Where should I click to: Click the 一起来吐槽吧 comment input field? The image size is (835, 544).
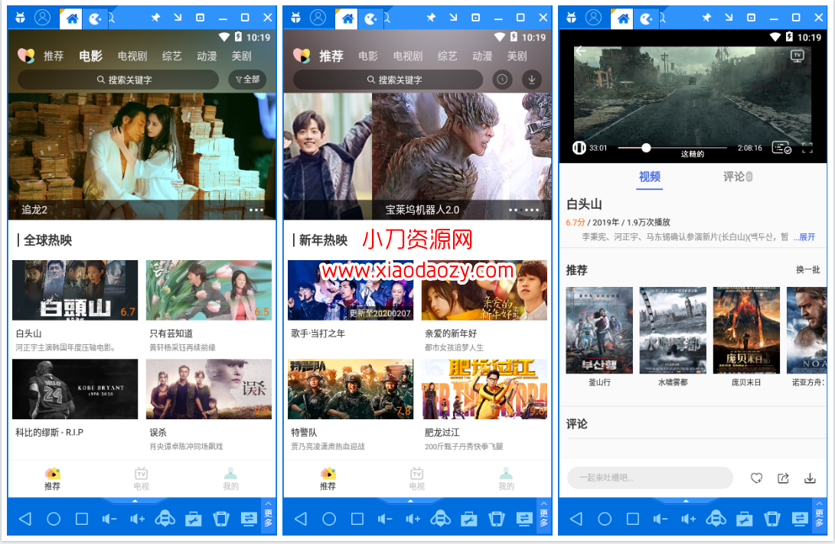click(x=650, y=478)
